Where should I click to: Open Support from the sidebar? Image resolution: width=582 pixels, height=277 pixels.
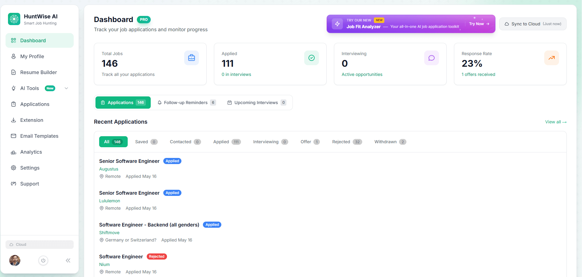pyautogui.click(x=40, y=184)
